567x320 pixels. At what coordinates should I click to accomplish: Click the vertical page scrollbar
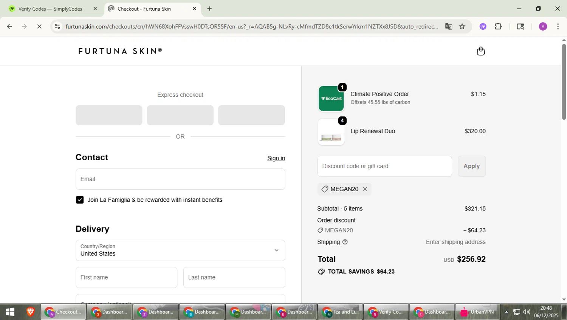(x=564, y=82)
